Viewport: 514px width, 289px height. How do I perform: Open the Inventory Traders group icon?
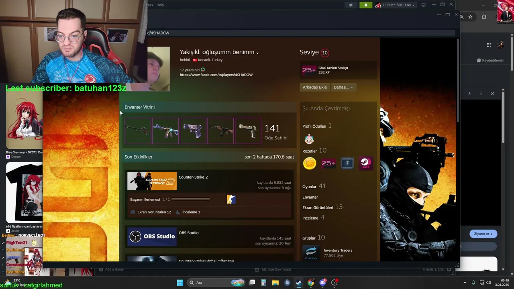coord(311,253)
